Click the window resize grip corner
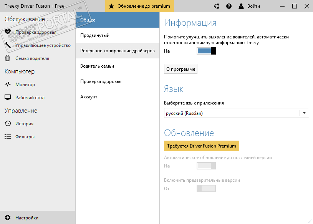313x224 pixels. point(310,221)
